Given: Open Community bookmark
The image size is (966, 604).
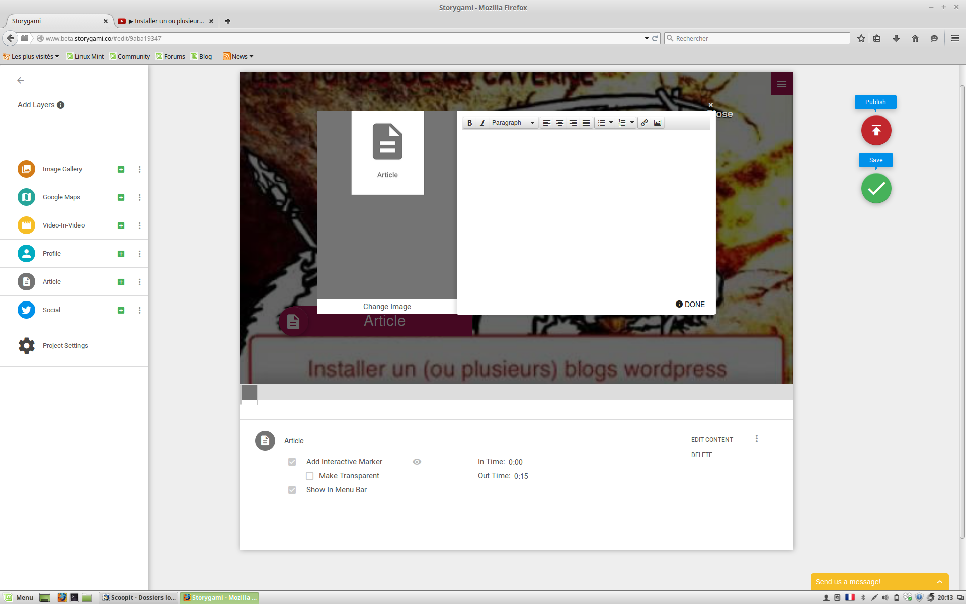Looking at the screenshot, I should point(130,57).
